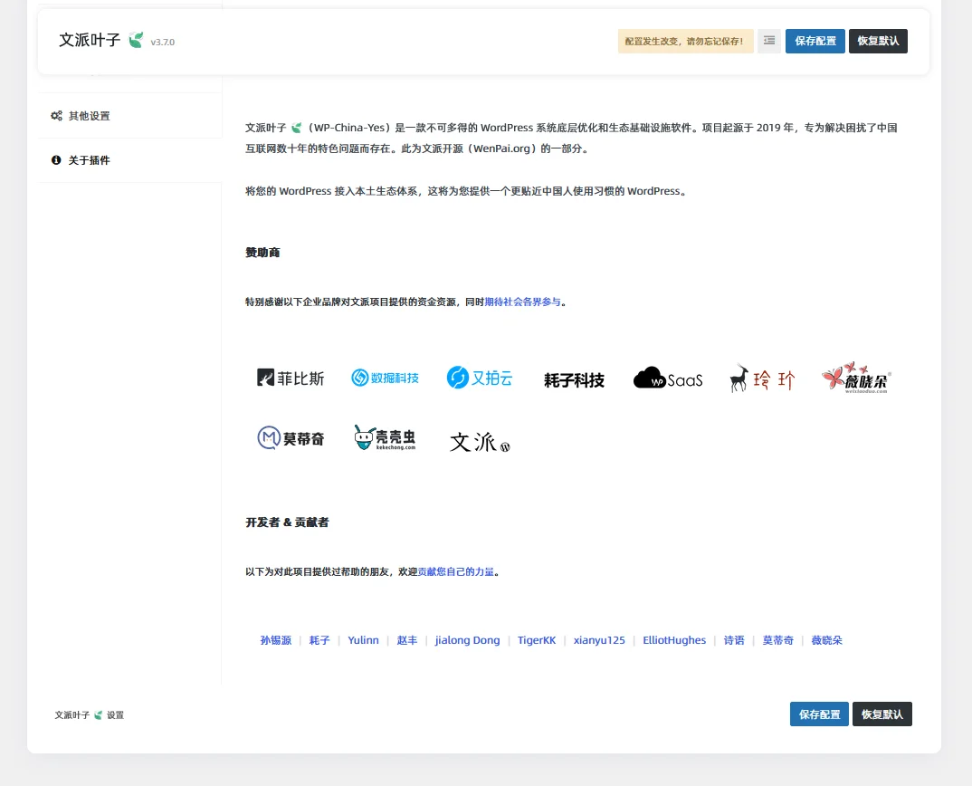
Task: Follow the 贡献您自己的力量 link
Action: pos(455,572)
